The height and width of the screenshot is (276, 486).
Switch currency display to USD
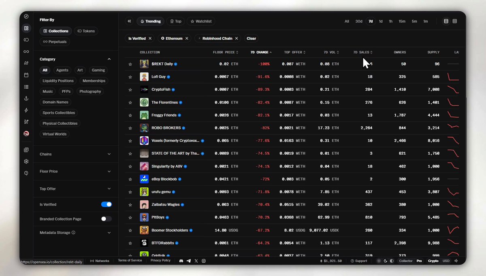click(446, 261)
